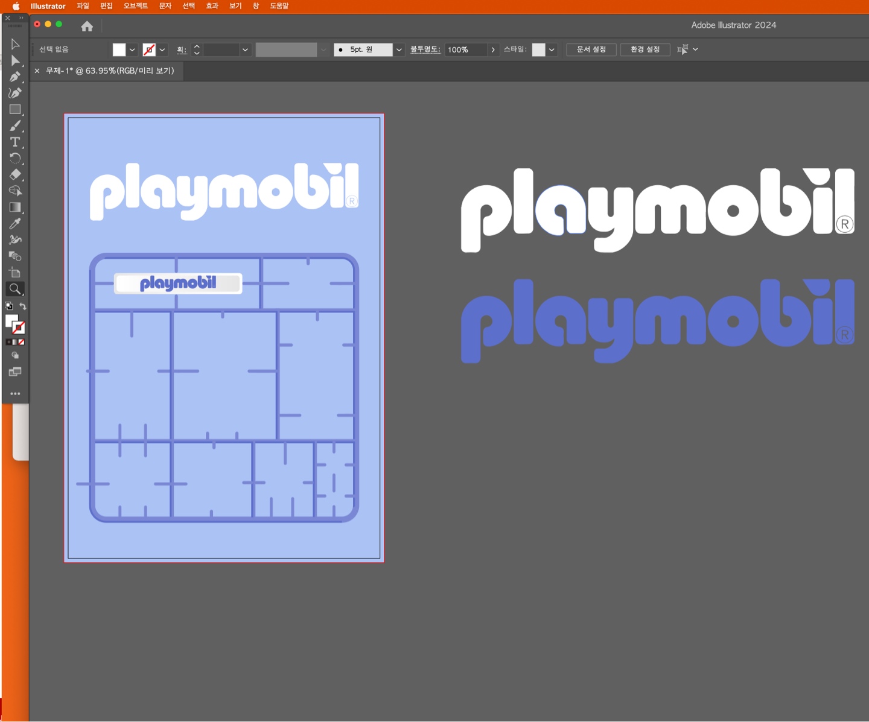Click the 5pt. 원 brush definition field

pyautogui.click(x=363, y=49)
